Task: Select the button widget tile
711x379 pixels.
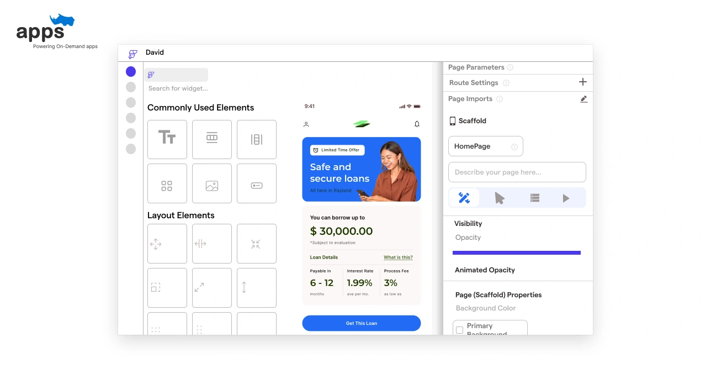Action: click(x=257, y=183)
